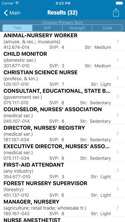The width and height of the screenshot is (125, 222).
Task: Tap the battery indicator icon
Action: point(119,3)
